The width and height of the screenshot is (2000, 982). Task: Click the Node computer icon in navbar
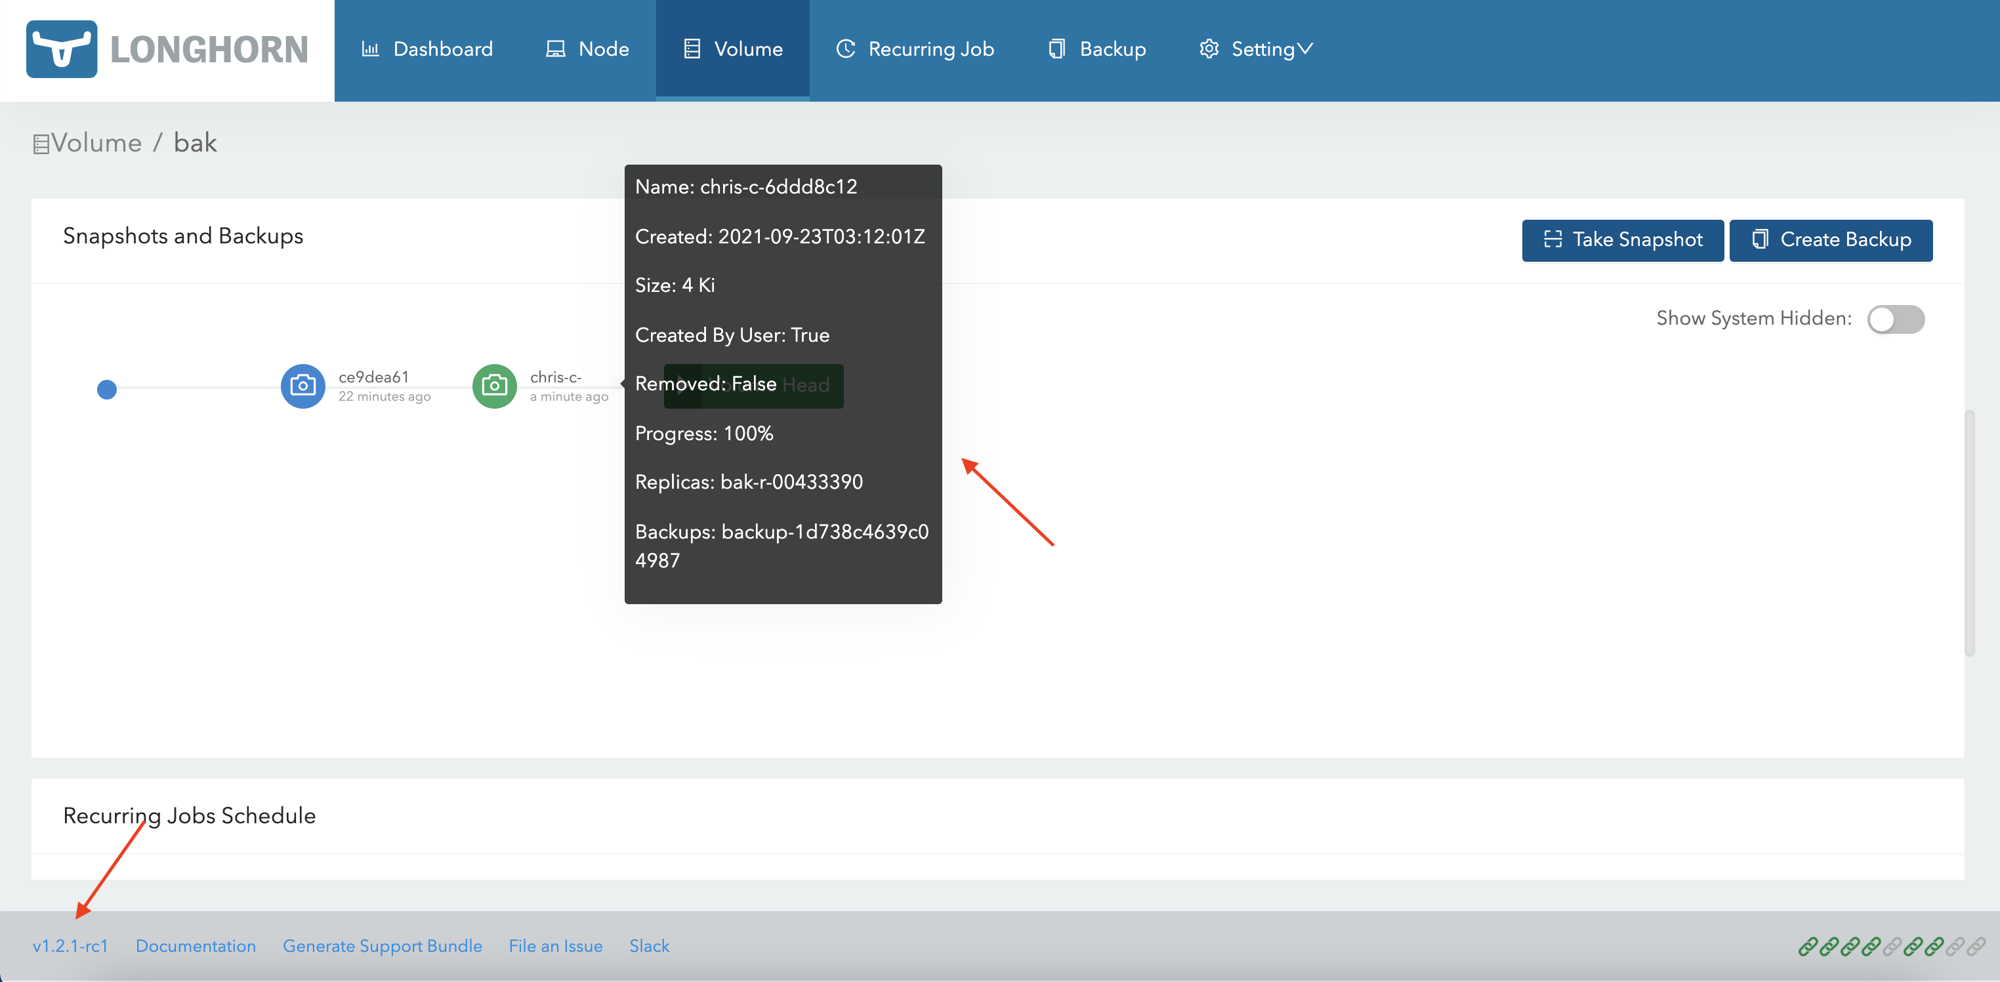coord(554,48)
